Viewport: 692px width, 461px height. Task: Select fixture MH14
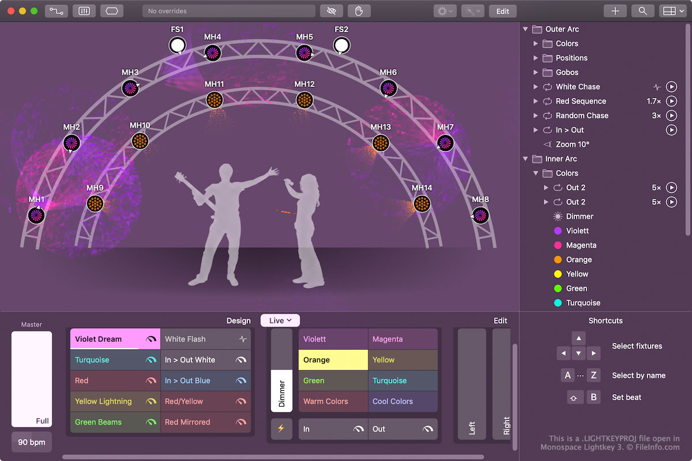pos(422,203)
